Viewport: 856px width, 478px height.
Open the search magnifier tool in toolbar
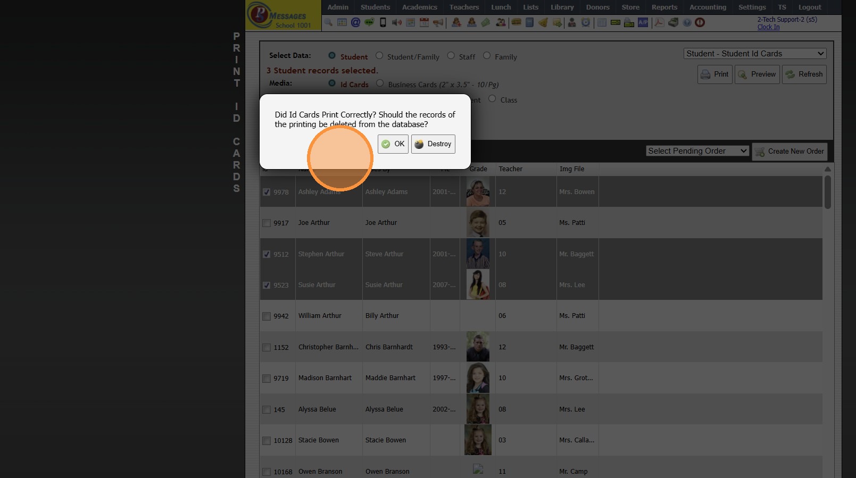pos(328,22)
